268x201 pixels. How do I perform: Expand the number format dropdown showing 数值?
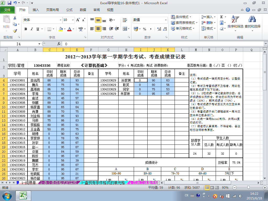click(166, 20)
